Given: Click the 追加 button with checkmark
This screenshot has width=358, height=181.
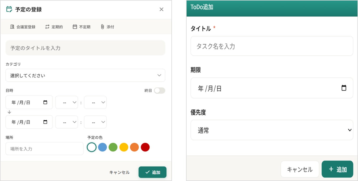Looking at the screenshot, I should tap(152, 172).
